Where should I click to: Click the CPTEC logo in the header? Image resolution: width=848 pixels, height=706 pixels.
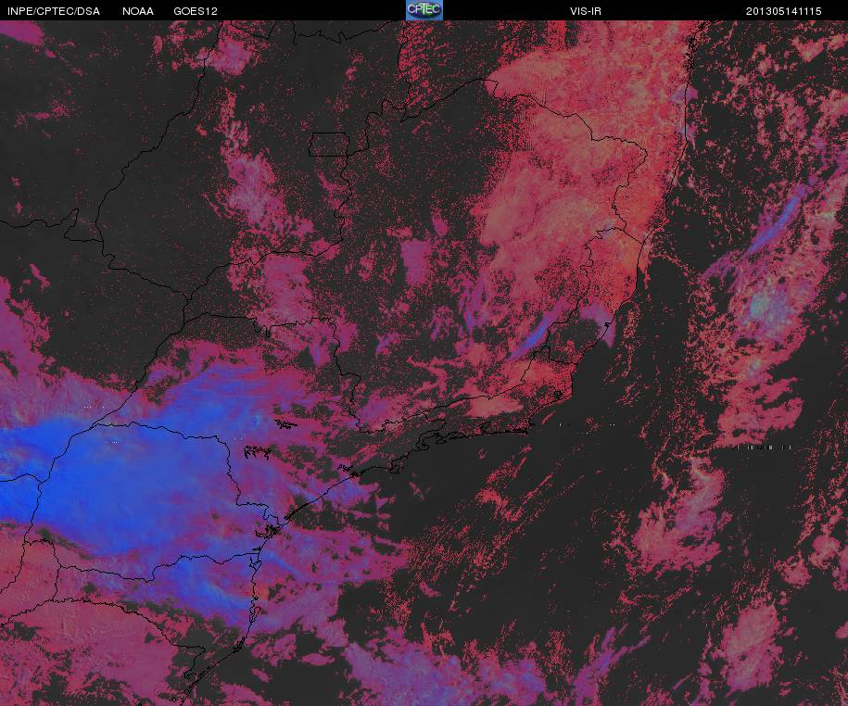click(x=424, y=10)
